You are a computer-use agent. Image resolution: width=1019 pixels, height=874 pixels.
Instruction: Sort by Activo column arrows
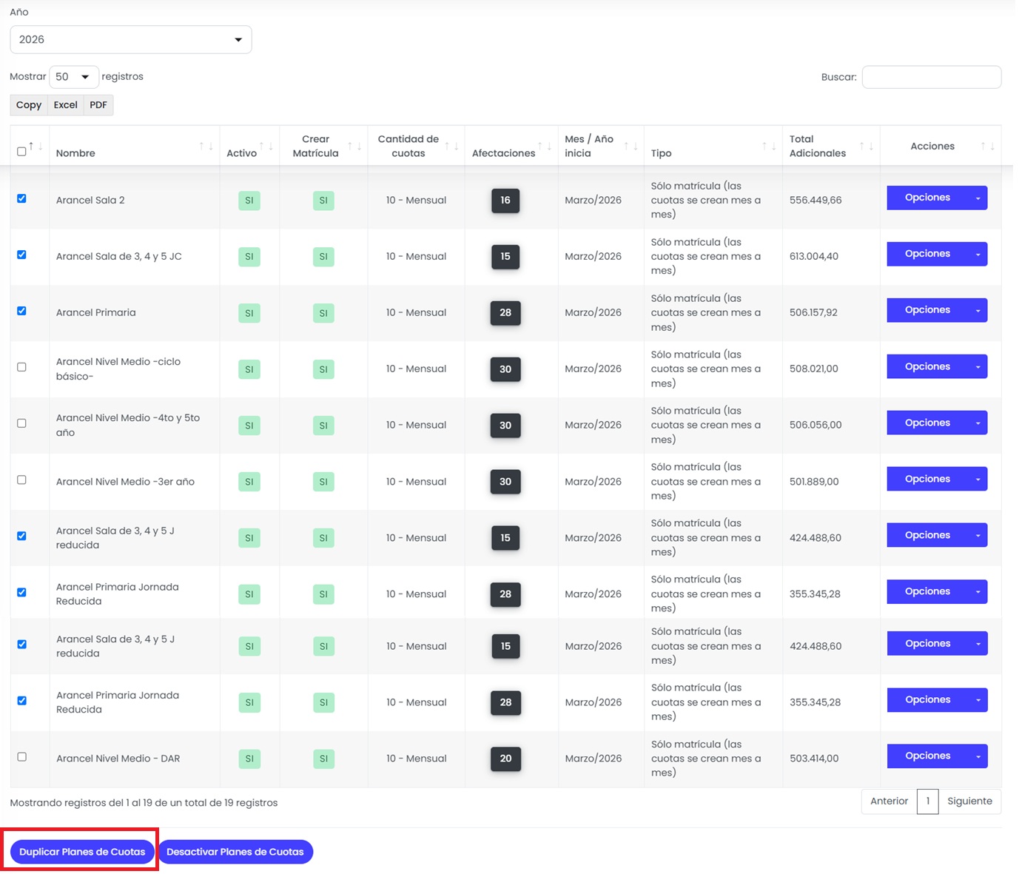point(266,147)
